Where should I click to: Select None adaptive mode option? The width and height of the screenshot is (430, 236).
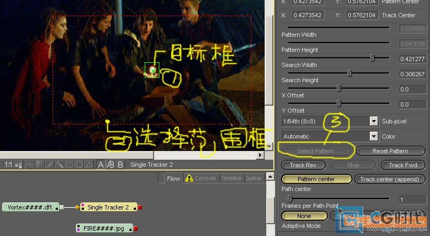click(304, 216)
